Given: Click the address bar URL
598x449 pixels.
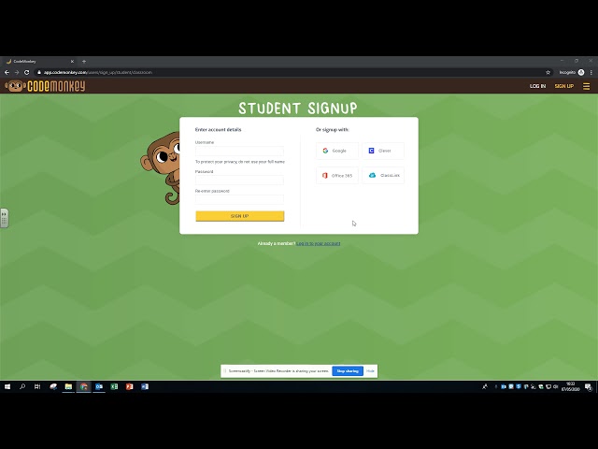Looking at the screenshot, I should click(97, 72).
